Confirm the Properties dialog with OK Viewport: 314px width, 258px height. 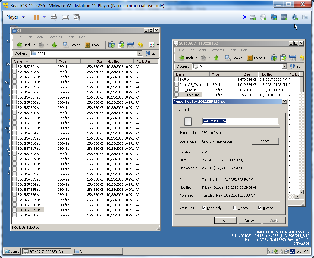[x=225, y=220]
